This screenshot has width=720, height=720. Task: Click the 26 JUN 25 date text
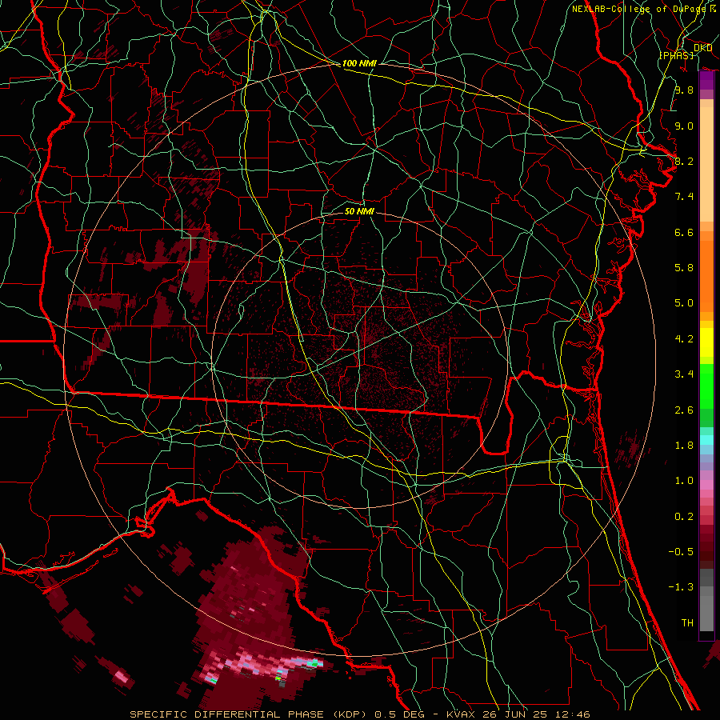coord(515,714)
